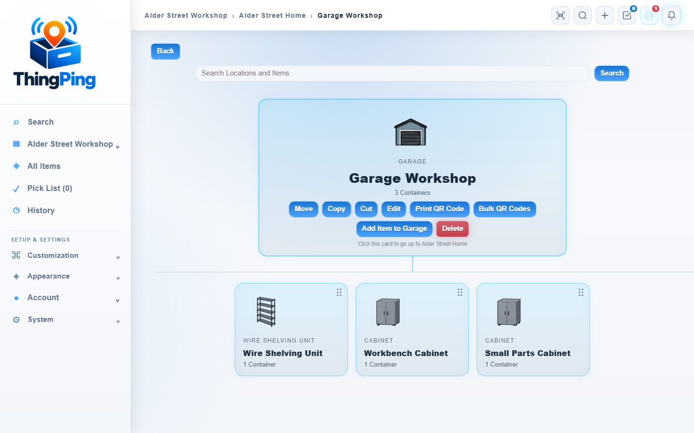Click Garage Workshop breadcrumb text
Image resolution: width=694 pixels, height=433 pixels.
(x=350, y=15)
